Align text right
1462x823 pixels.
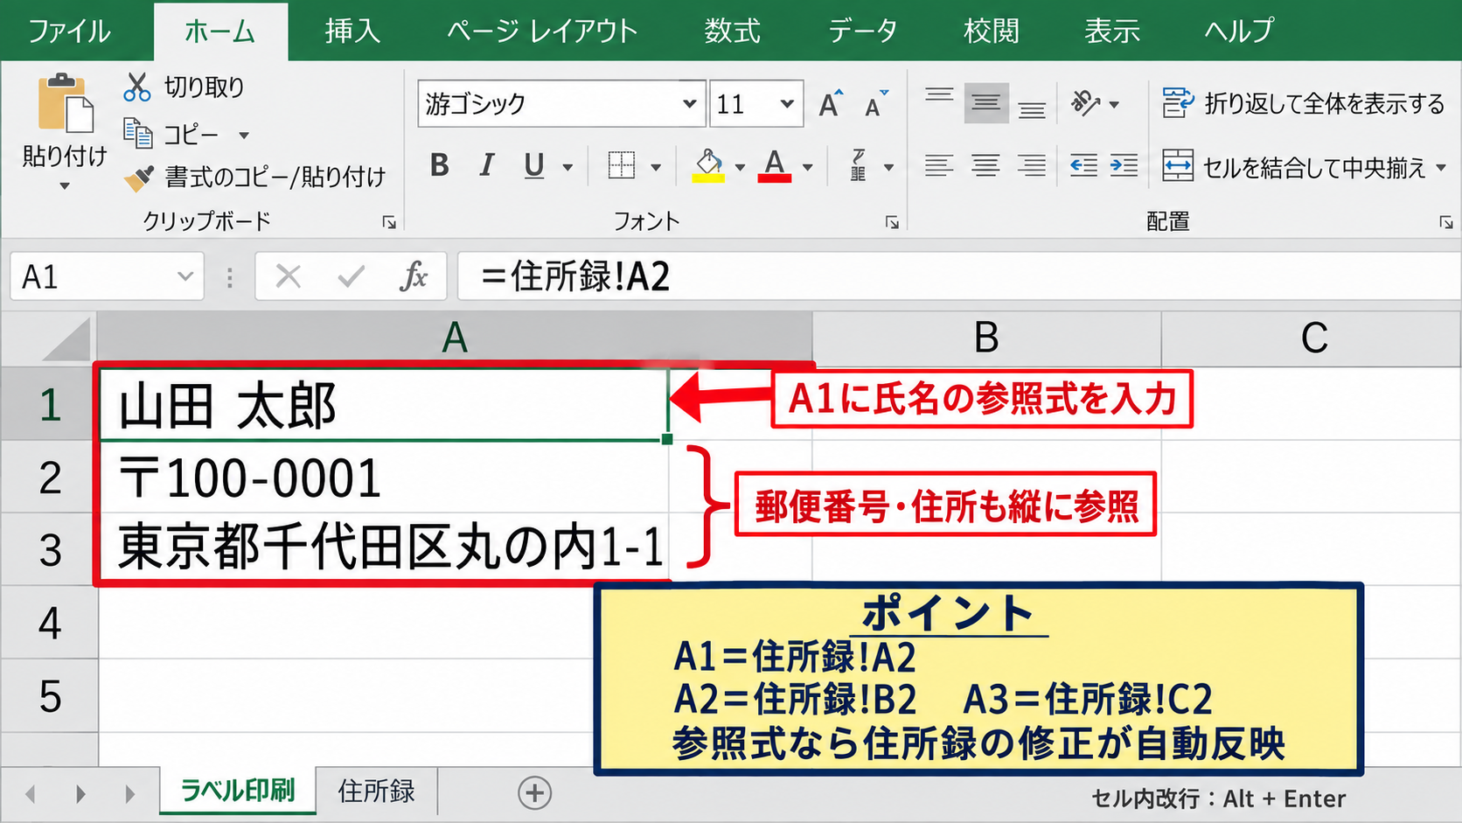[x=1032, y=165]
